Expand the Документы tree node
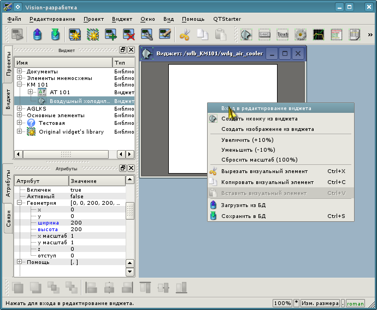Viewport: 377px width, 310px height. [x=19, y=72]
